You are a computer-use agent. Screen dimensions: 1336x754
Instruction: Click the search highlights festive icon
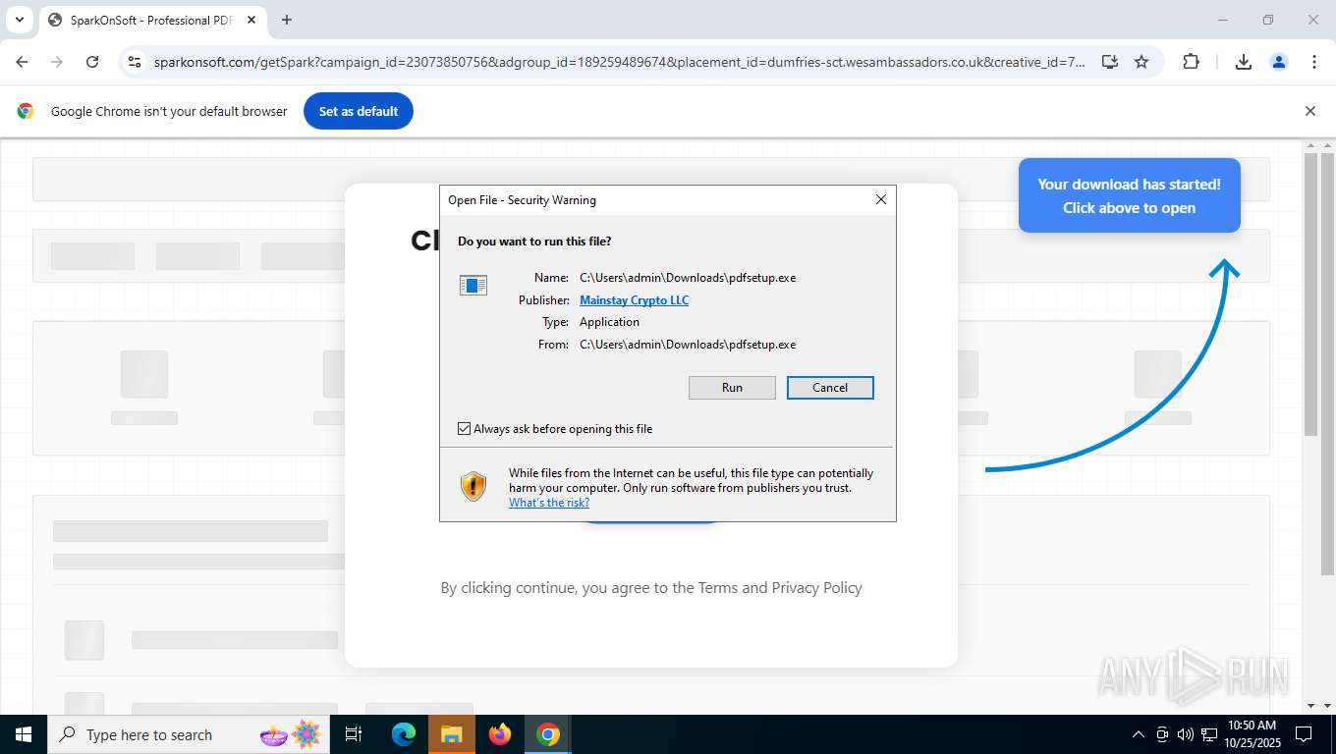[x=292, y=734]
